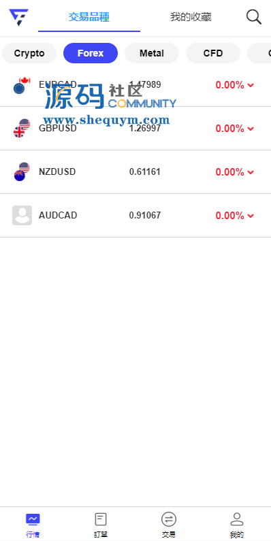
Task: Open the 我的 profile icon
Action: 236,519
